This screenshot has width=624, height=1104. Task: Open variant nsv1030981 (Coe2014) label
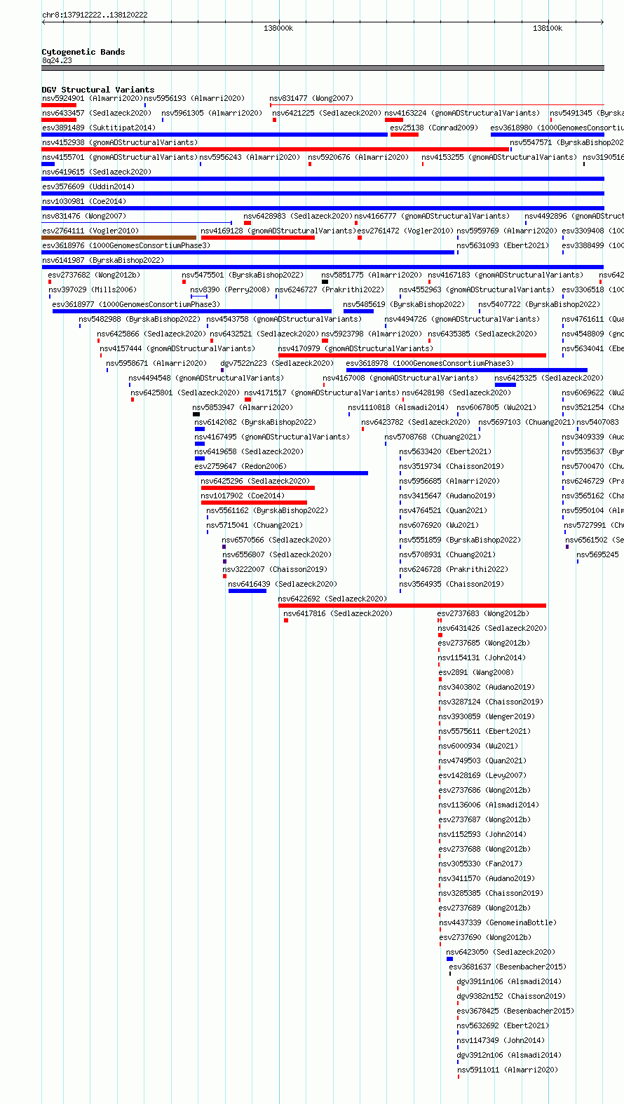point(84,201)
